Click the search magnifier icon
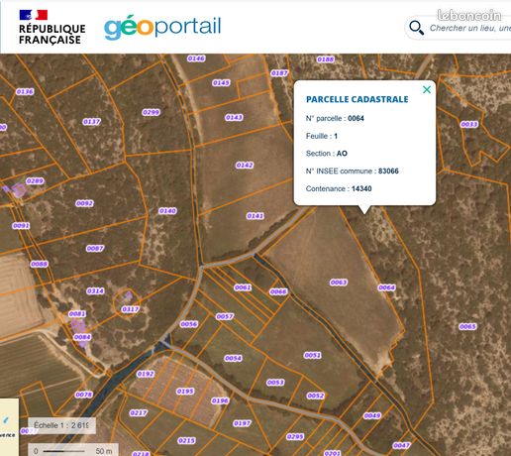The height and width of the screenshot is (456, 511). pos(416,28)
